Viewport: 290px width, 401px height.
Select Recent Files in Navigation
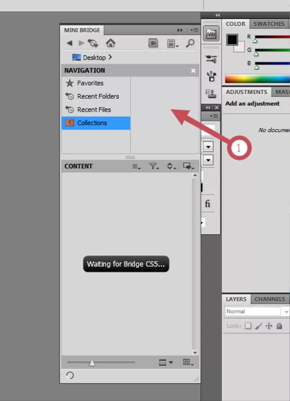(96, 110)
